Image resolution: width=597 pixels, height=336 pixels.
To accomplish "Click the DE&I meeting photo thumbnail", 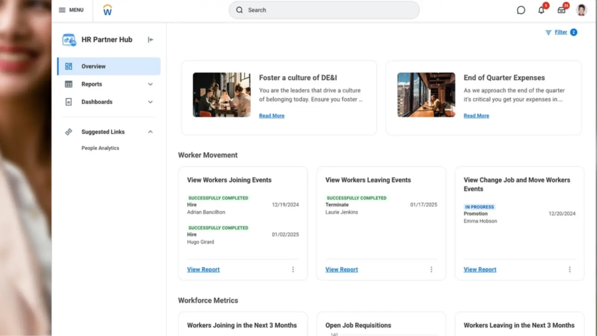I will tap(222, 95).
